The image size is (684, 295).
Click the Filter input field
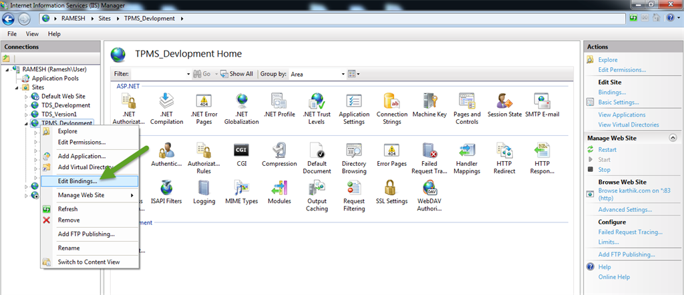pyautogui.click(x=158, y=74)
